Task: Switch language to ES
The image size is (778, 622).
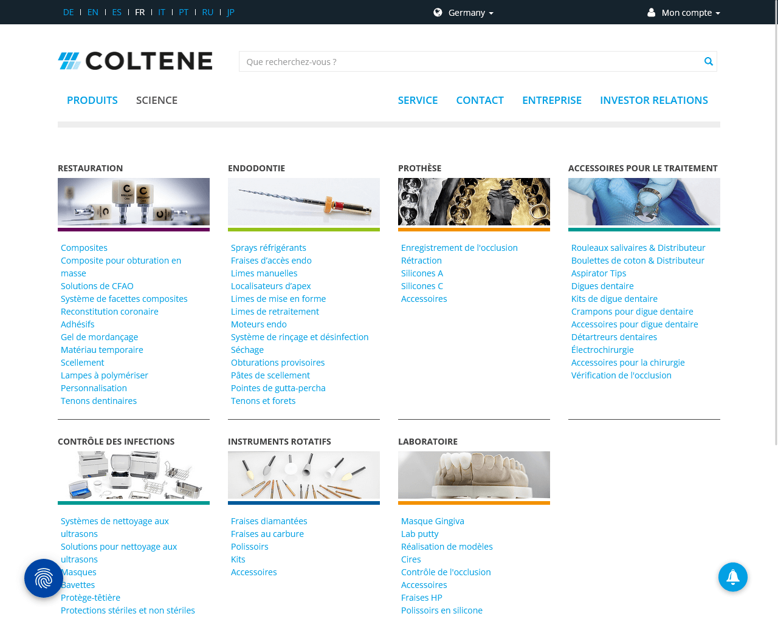Action: [x=117, y=12]
